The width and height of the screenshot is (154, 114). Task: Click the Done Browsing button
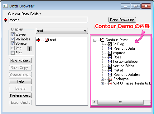point(122,20)
